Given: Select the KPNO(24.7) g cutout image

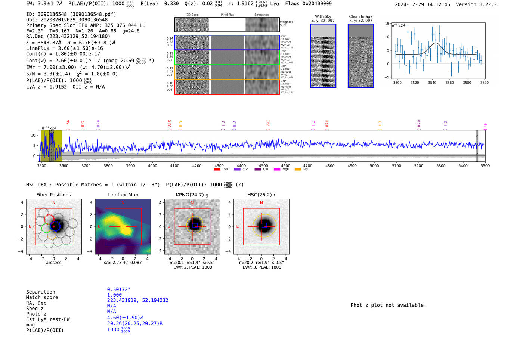Looking at the screenshot, I should pyautogui.click(x=192, y=227).
